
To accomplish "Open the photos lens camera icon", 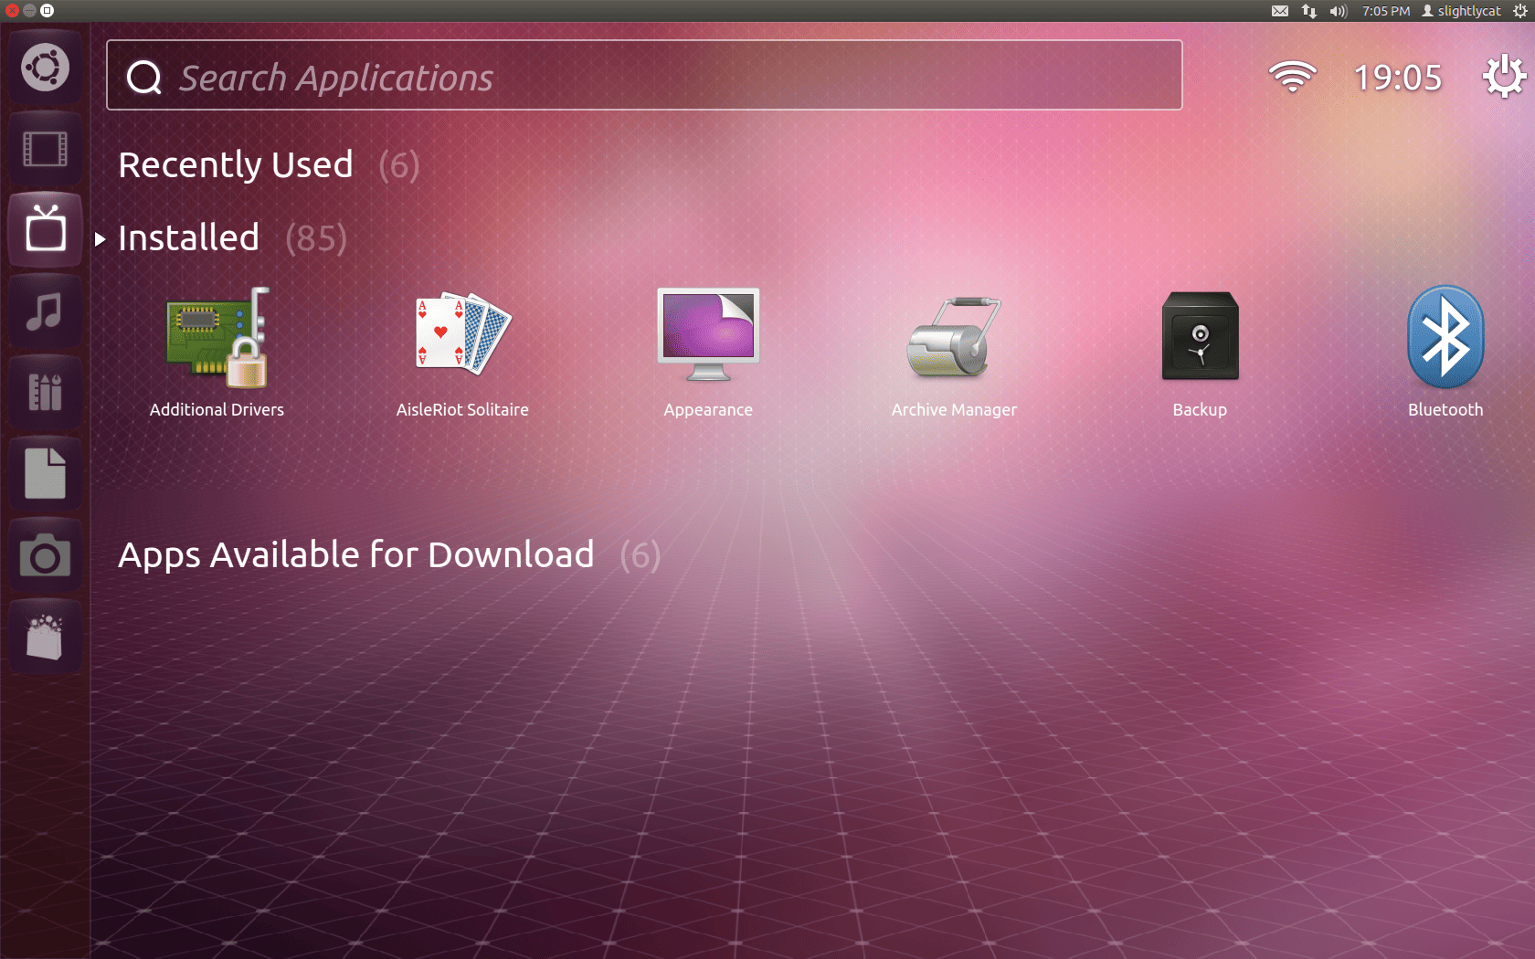I will coord(45,555).
